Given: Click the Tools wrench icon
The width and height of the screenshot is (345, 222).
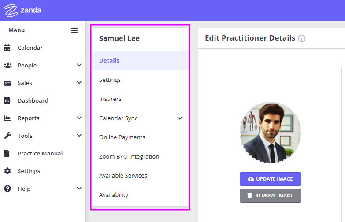Looking at the screenshot, I should click(x=7, y=136).
